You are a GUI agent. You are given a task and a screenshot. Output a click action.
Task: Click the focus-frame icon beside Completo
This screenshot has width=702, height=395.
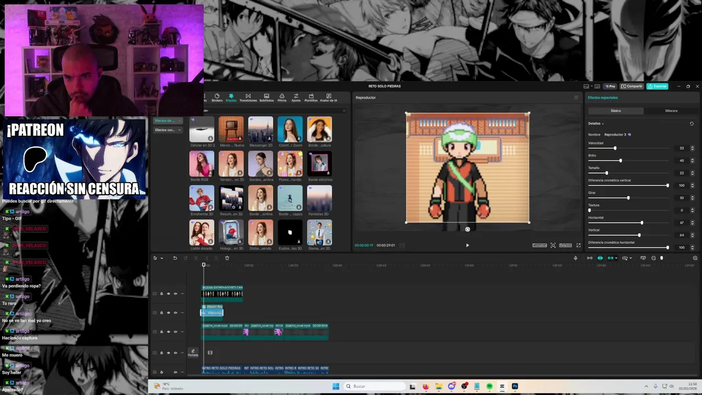click(553, 245)
